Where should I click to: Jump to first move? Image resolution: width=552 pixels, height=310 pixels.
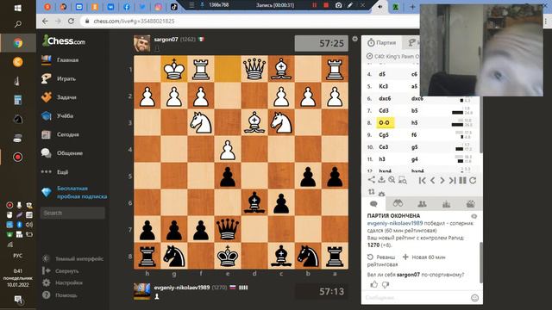(x=423, y=180)
